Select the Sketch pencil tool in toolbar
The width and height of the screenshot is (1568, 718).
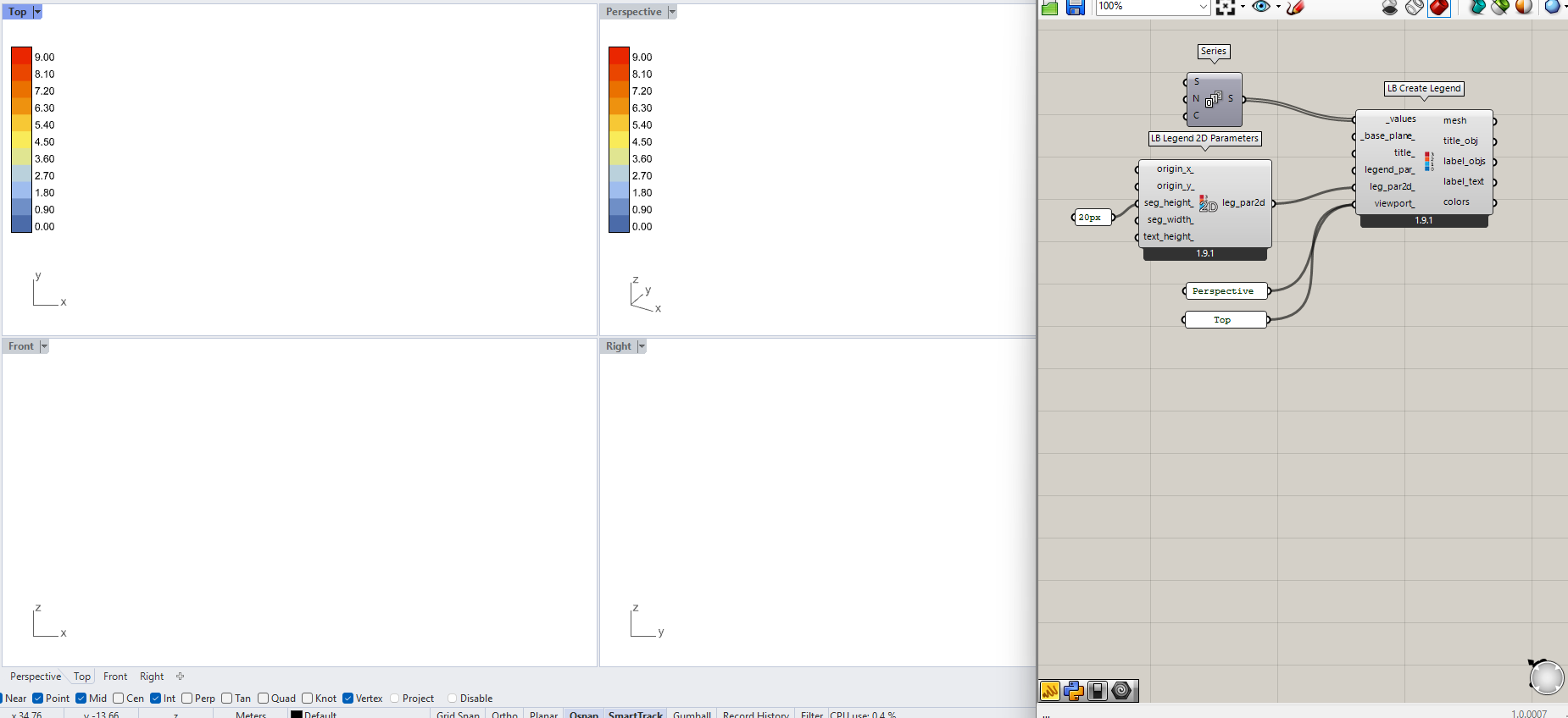pyautogui.click(x=1295, y=8)
